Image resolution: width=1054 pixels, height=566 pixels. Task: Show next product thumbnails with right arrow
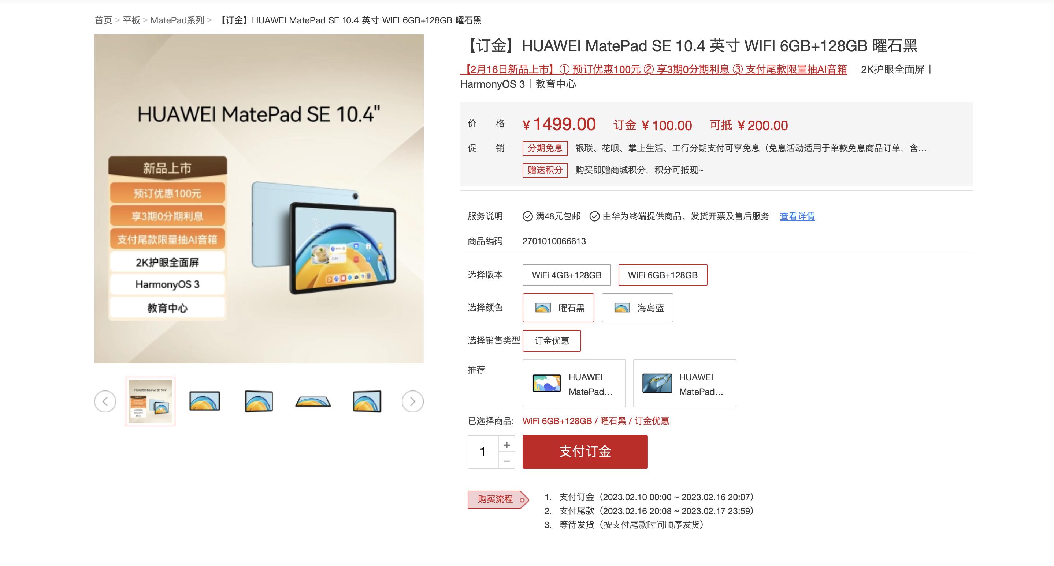(412, 401)
